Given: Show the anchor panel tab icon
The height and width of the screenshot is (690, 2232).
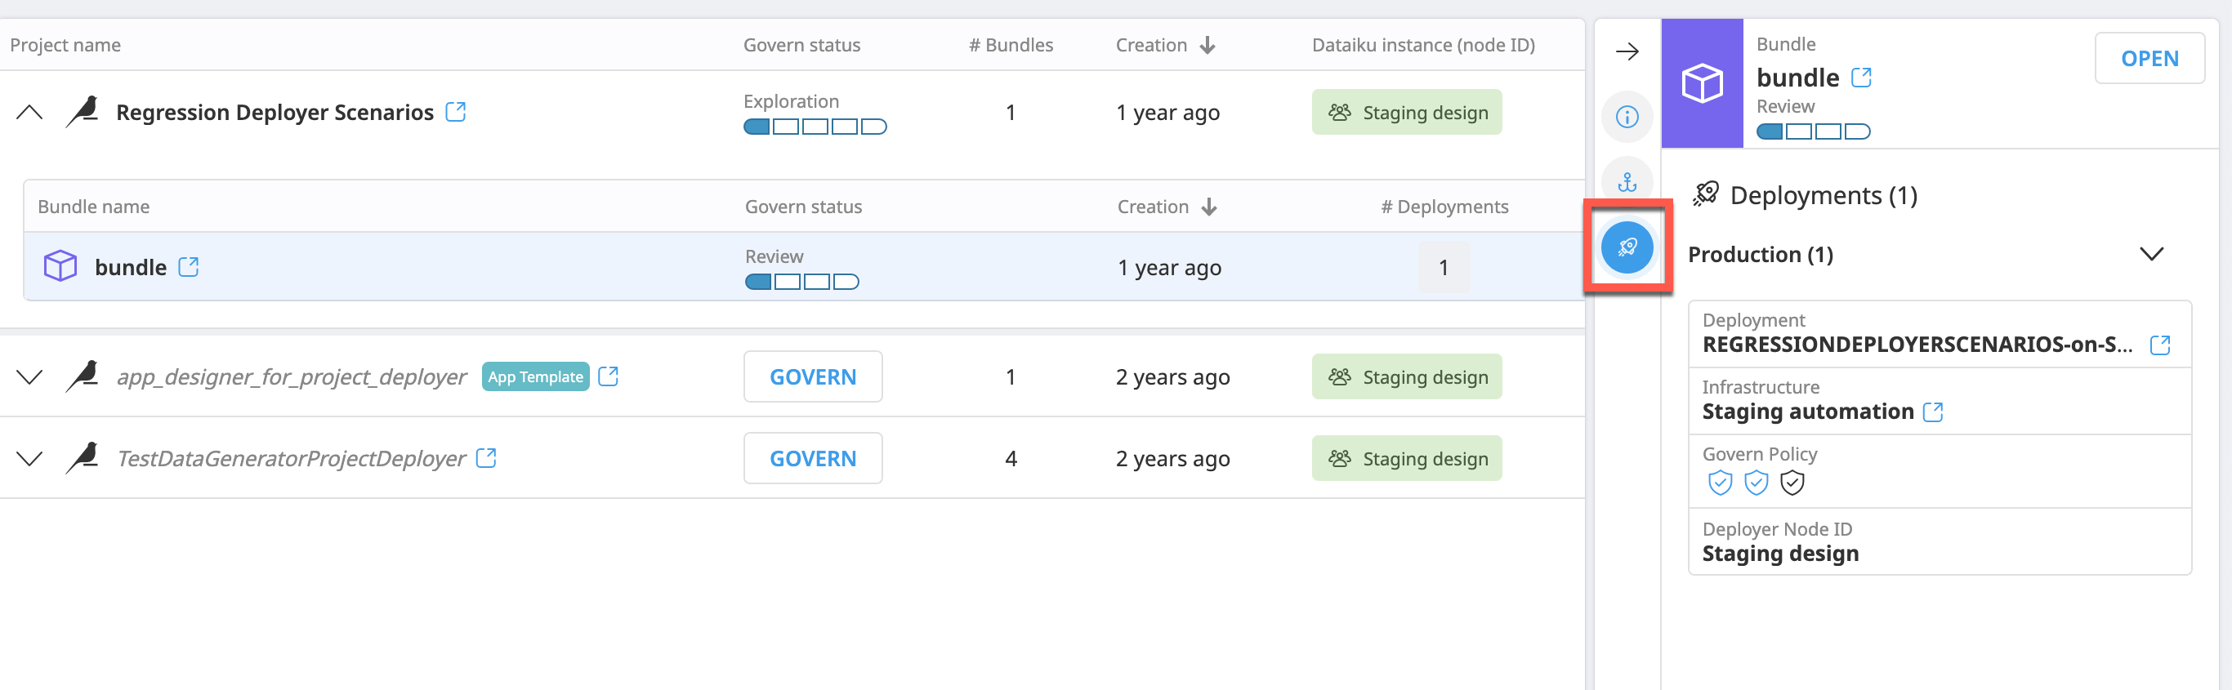Looking at the screenshot, I should click(1627, 182).
